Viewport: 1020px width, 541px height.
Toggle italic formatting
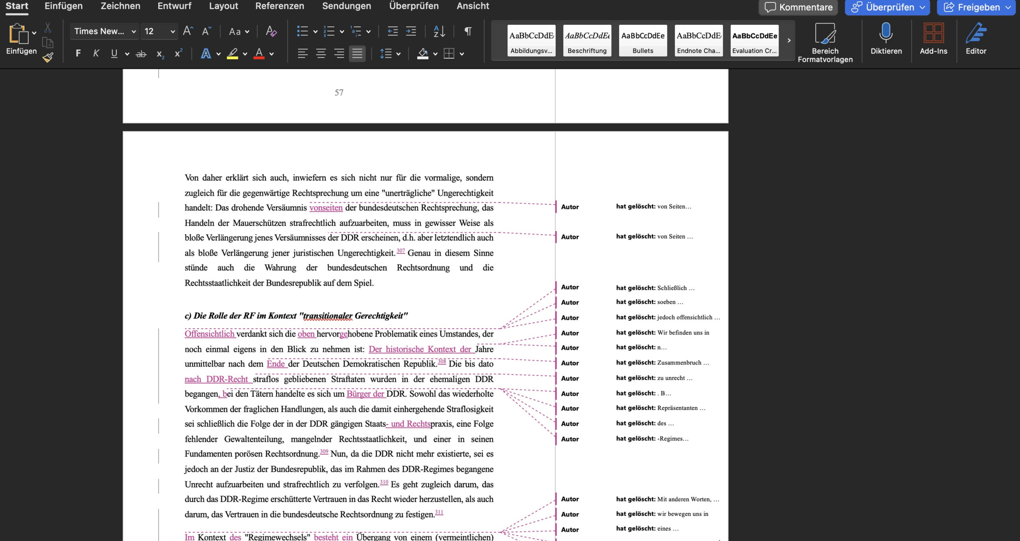click(96, 53)
